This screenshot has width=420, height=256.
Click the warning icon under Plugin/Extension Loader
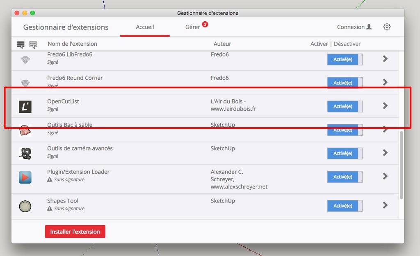[x=50, y=180]
